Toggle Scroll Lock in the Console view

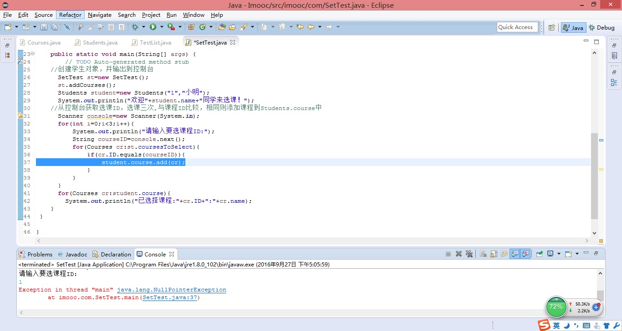(494, 254)
